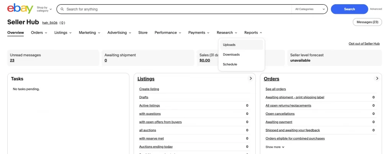The width and height of the screenshot is (392, 154).
Task: Click the Awaiting shipment count 0
Action: (106, 60)
